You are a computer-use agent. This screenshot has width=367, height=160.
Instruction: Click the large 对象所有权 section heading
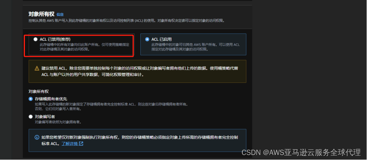[x=41, y=14]
